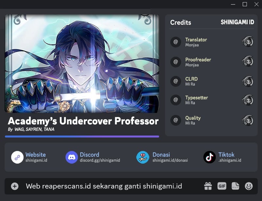Open shinigami.id/donasi URL text

pyautogui.click(x=170, y=160)
